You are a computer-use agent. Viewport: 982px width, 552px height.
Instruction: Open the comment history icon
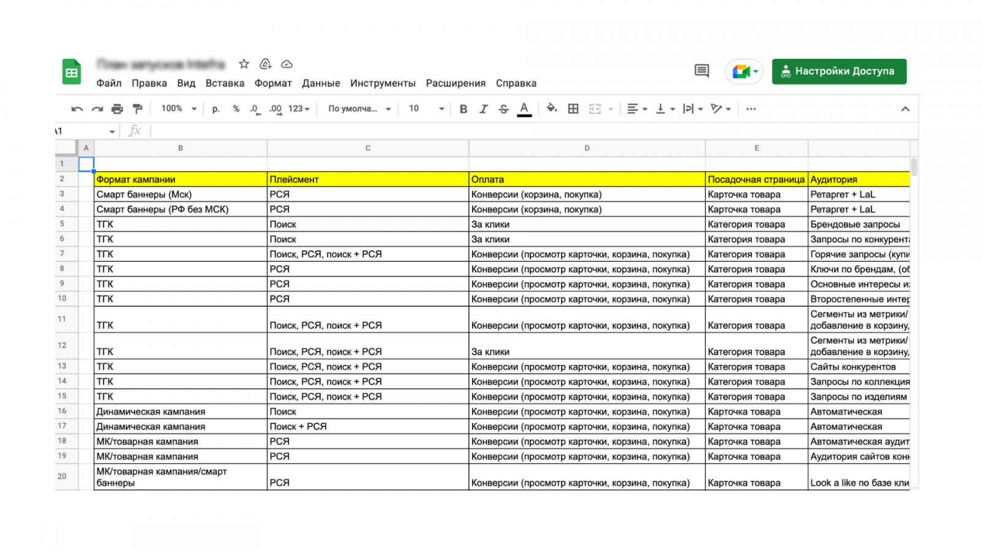tap(702, 71)
